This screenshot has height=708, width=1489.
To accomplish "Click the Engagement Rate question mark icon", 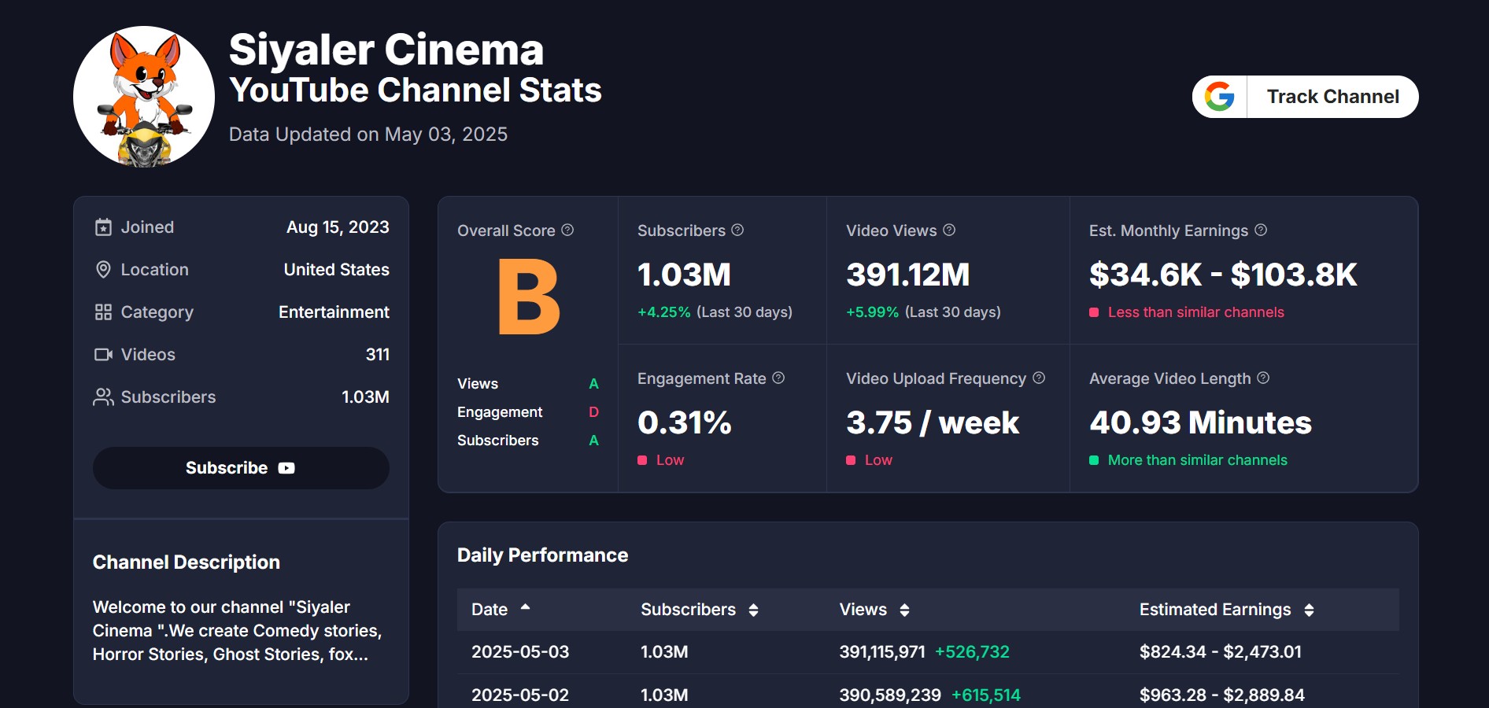I will [x=779, y=378].
